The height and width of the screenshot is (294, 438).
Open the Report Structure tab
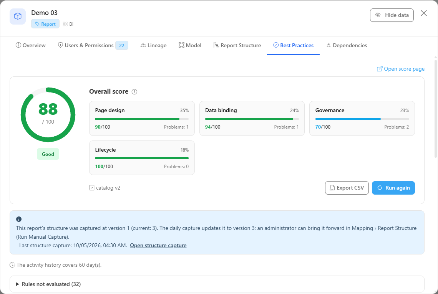pyautogui.click(x=237, y=45)
